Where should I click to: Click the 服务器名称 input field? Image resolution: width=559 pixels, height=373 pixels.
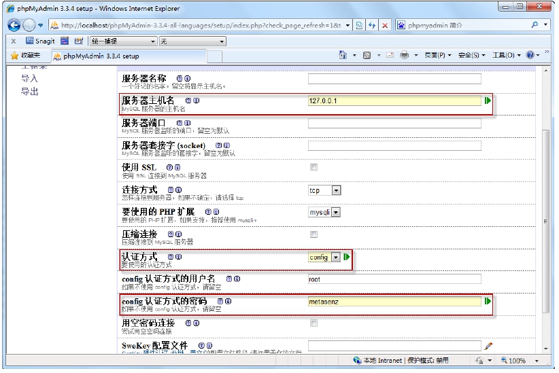point(394,79)
